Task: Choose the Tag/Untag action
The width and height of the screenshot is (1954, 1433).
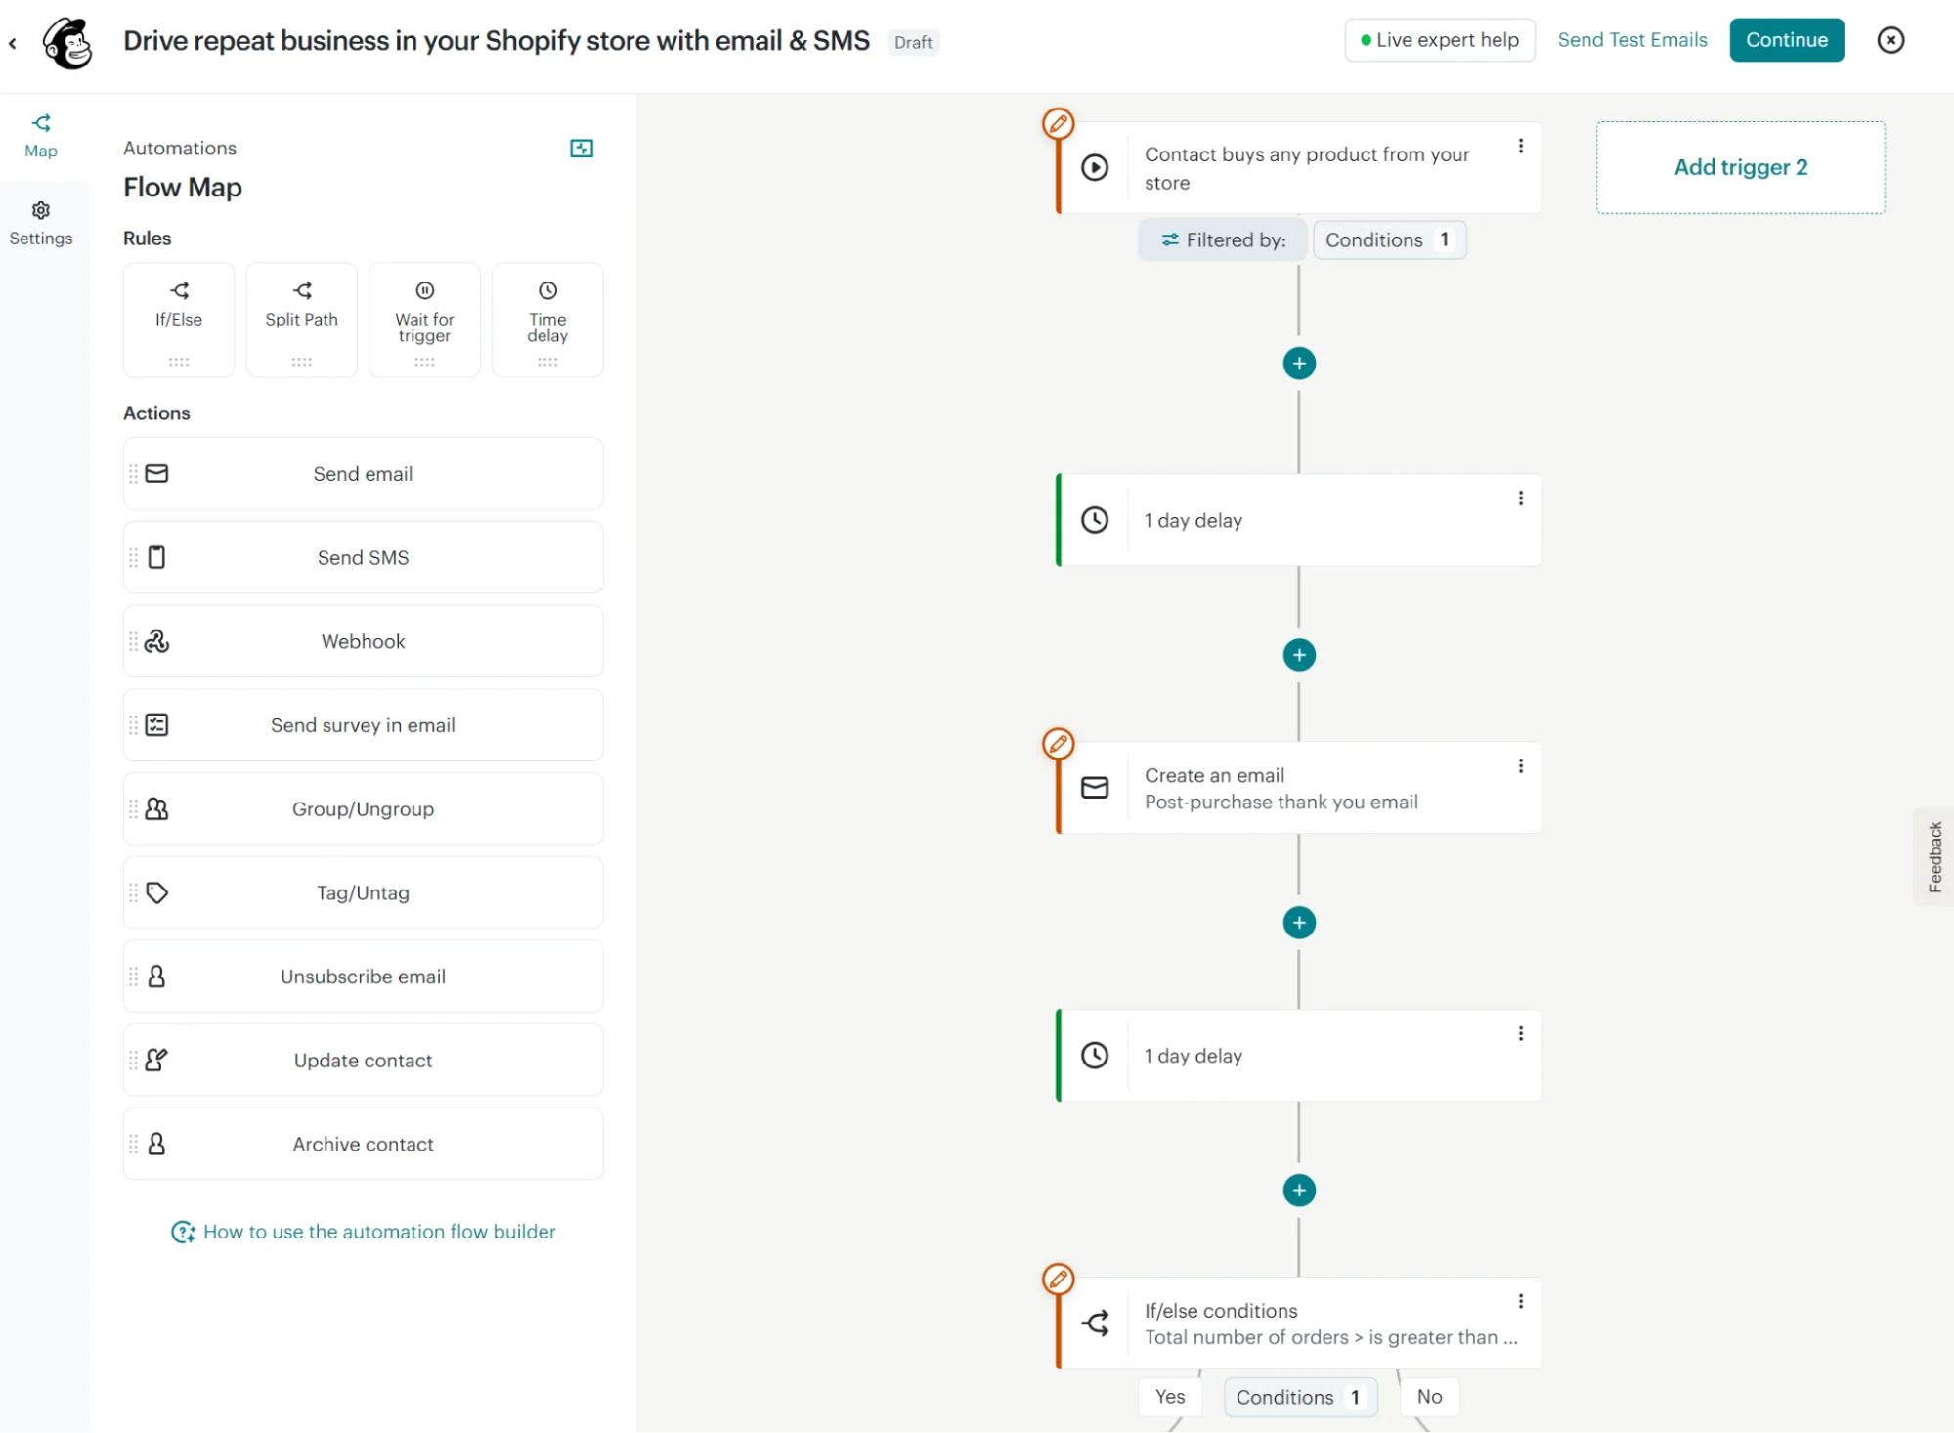Action: pyautogui.click(x=364, y=893)
